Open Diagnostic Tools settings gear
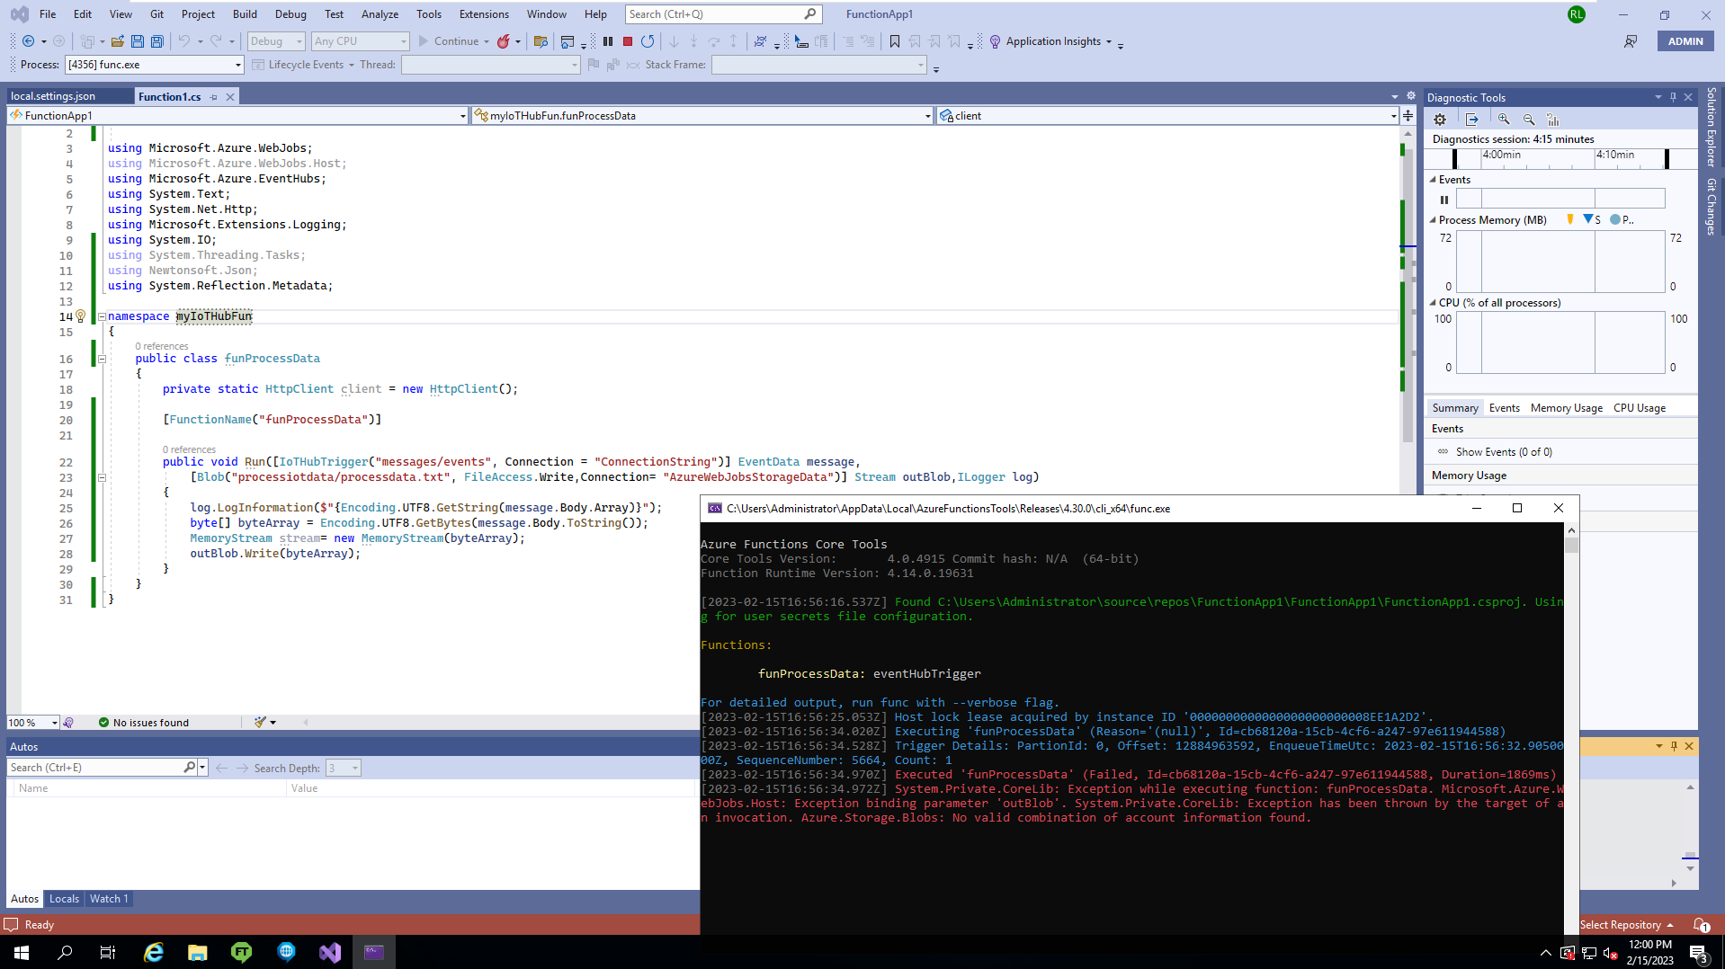 point(1440,118)
